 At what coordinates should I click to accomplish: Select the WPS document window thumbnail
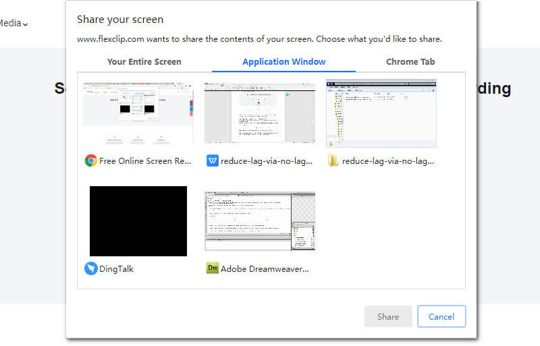pyautogui.click(x=260, y=113)
